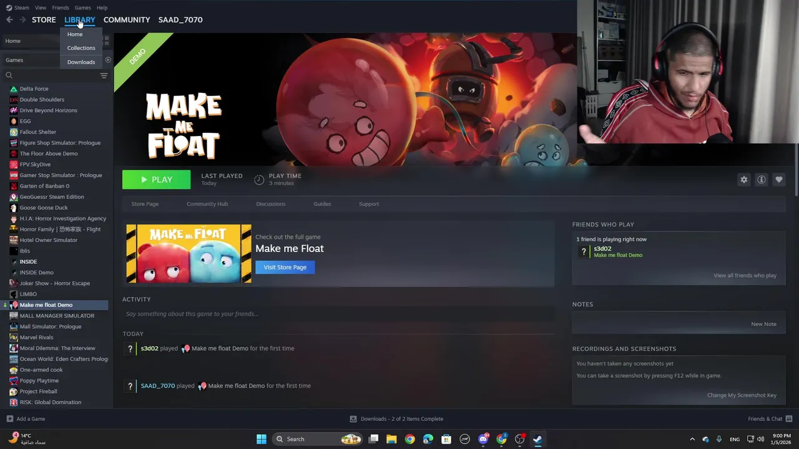Open the Friends menu

click(61, 7)
